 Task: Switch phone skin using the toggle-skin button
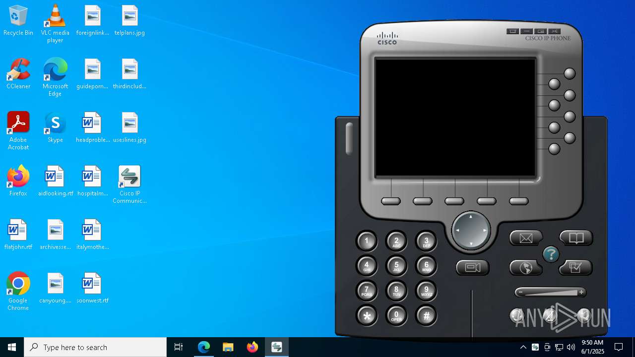coord(541,31)
